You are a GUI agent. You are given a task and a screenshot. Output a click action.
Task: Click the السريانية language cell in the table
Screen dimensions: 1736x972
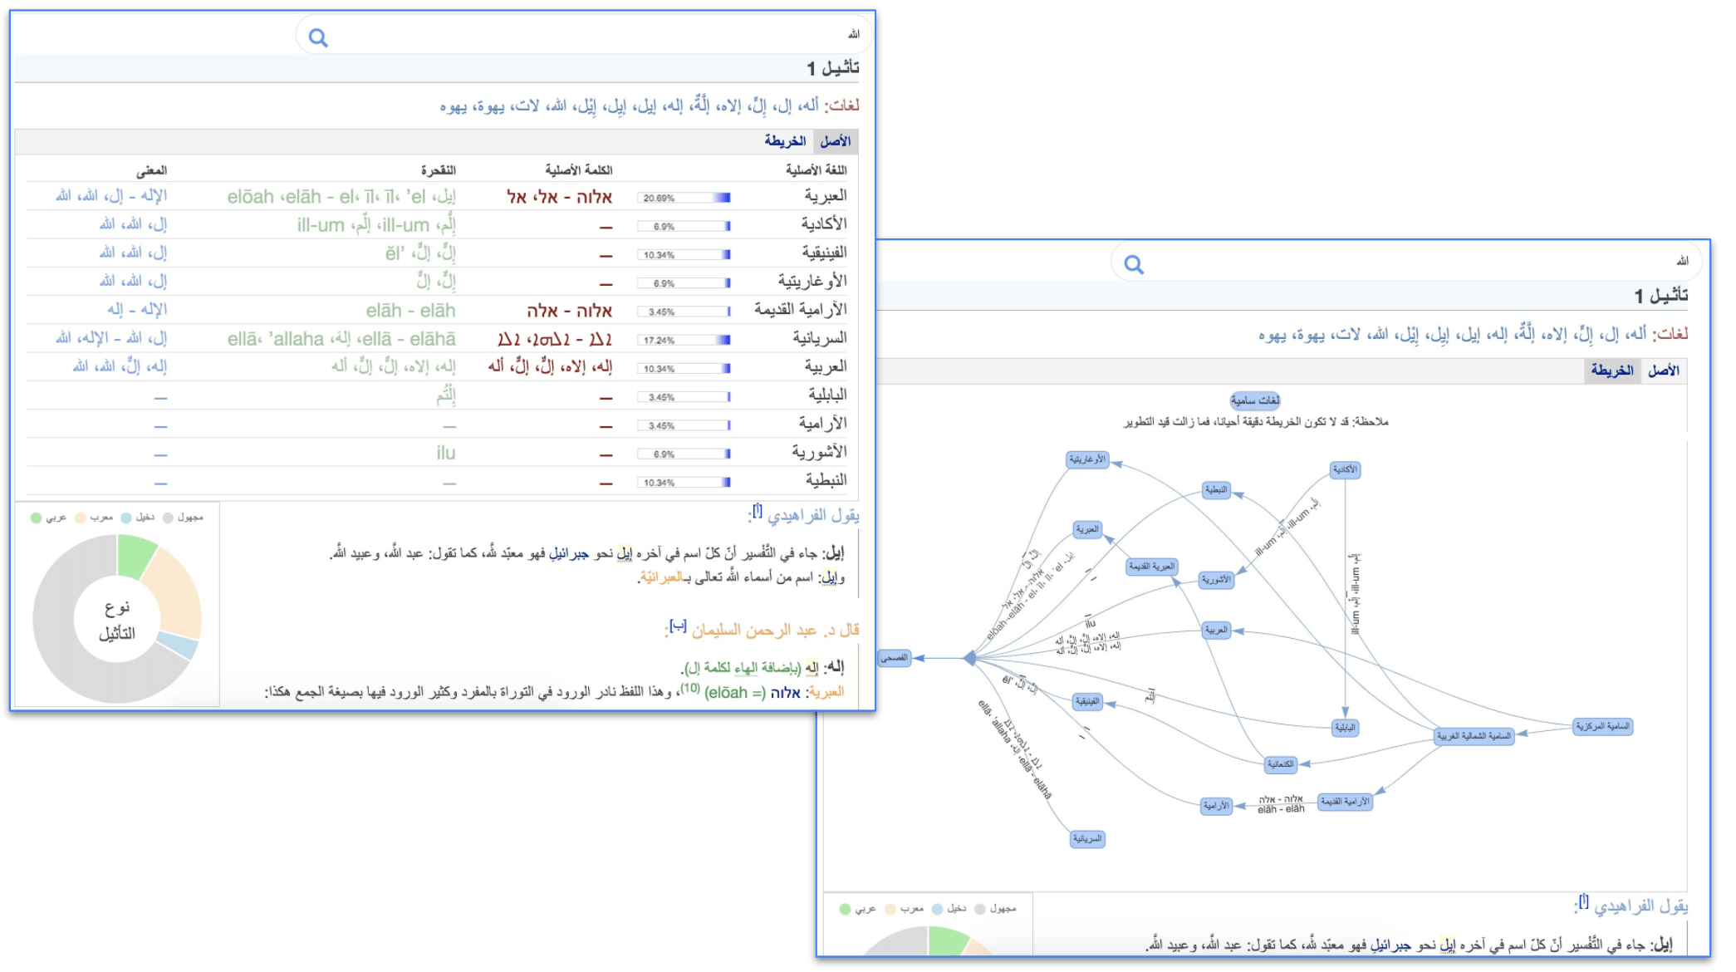click(x=820, y=338)
